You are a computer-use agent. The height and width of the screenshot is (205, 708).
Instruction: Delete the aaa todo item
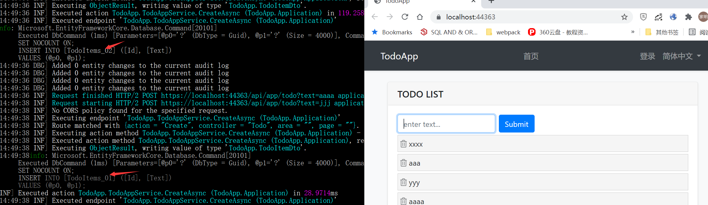pyautogui.click(x=404, y=163)
